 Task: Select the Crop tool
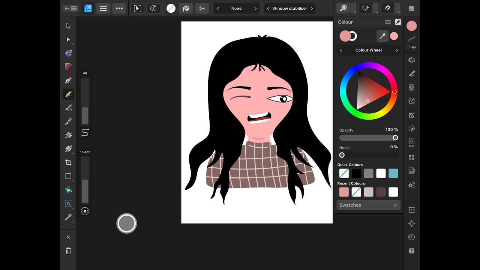pos(68,162)
